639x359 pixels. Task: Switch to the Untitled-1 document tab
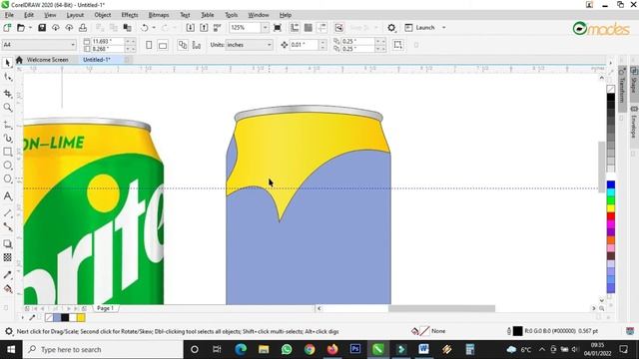pyautogui.click(x=97, y=60)
